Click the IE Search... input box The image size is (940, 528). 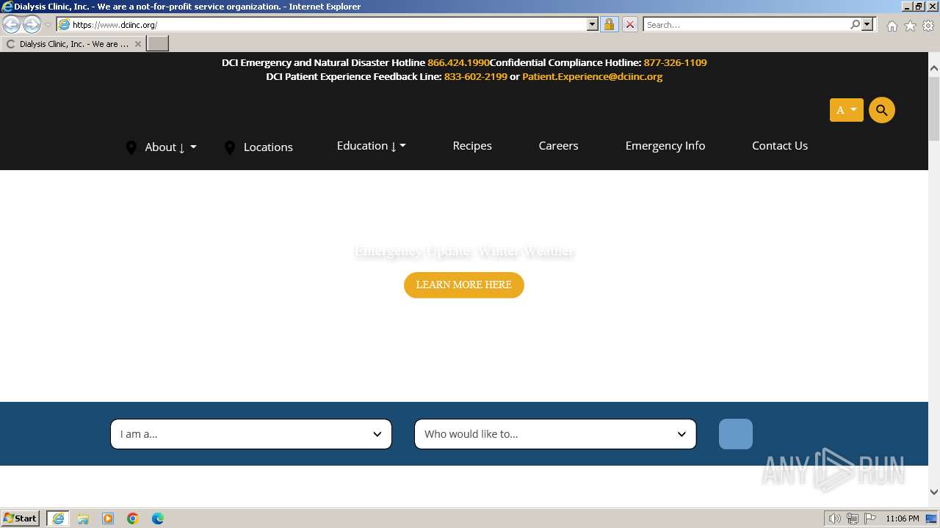(745, 24)
